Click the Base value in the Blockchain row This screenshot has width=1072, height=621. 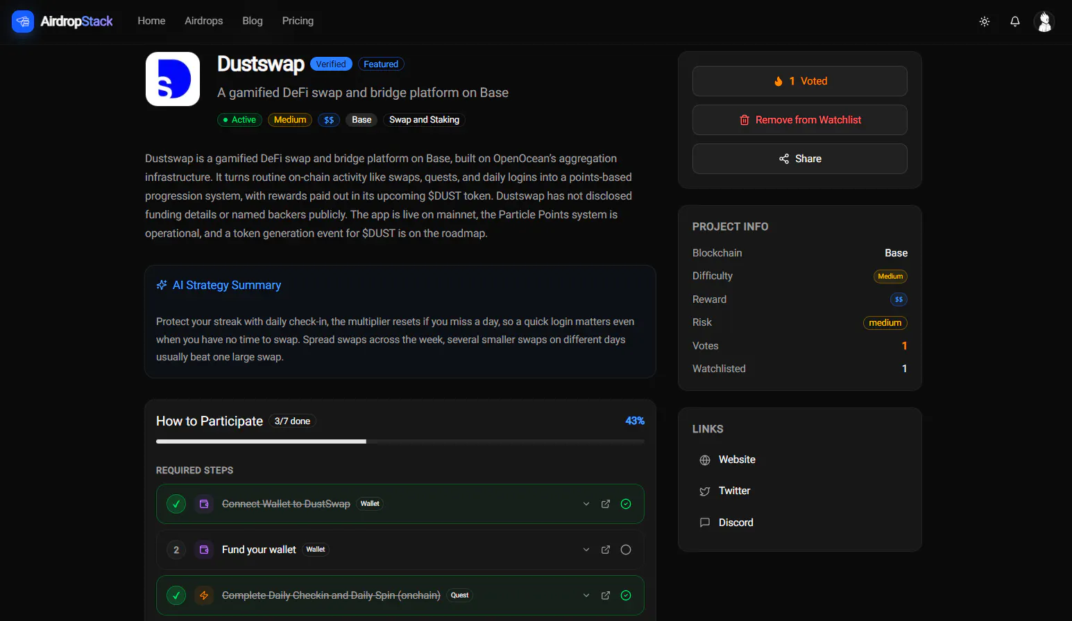click(x=896, y=253)
